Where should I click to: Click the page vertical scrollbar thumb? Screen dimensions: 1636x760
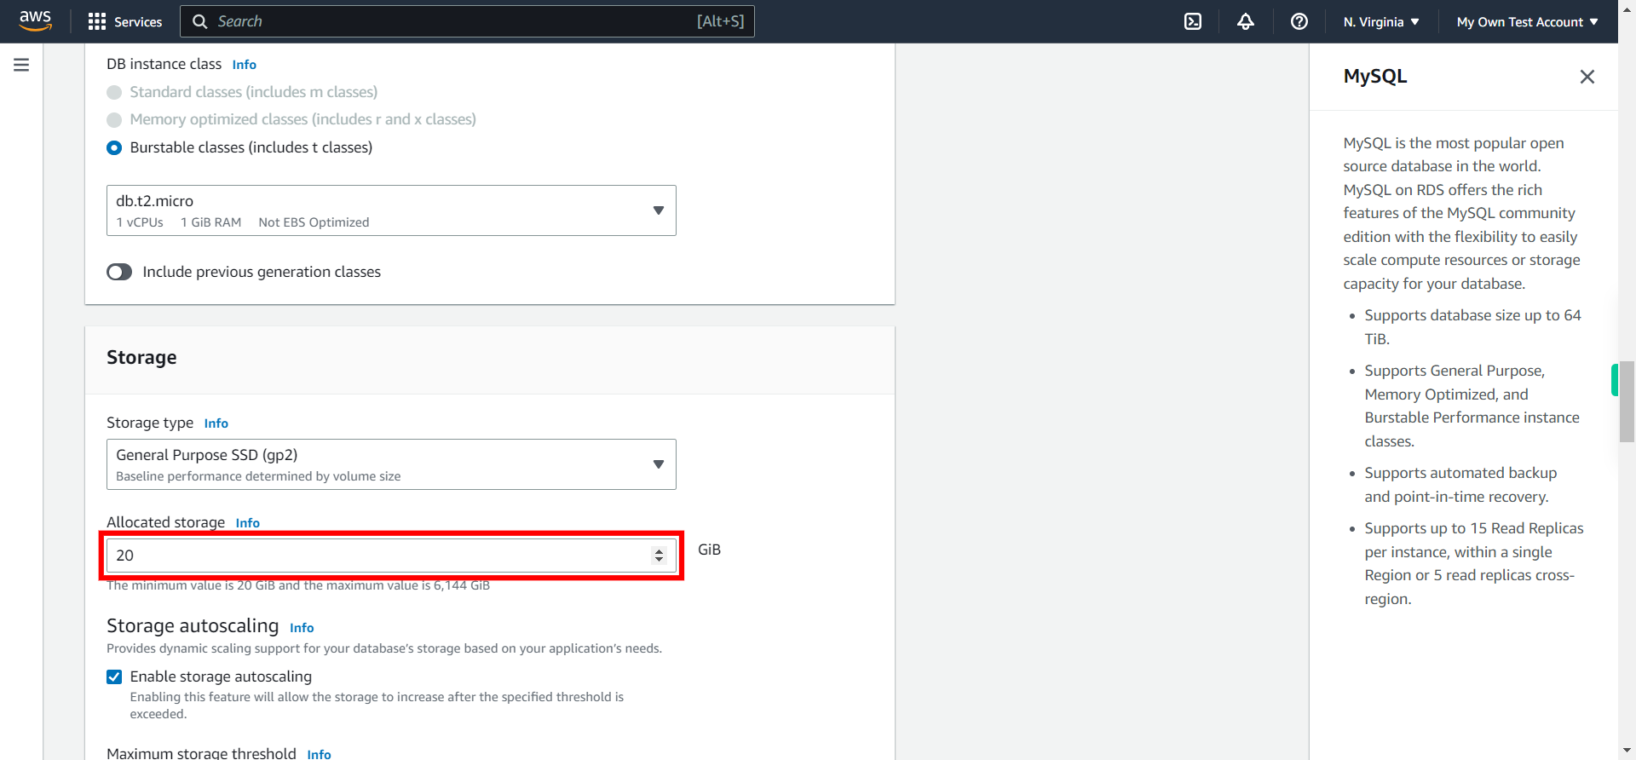[1627, 401]
